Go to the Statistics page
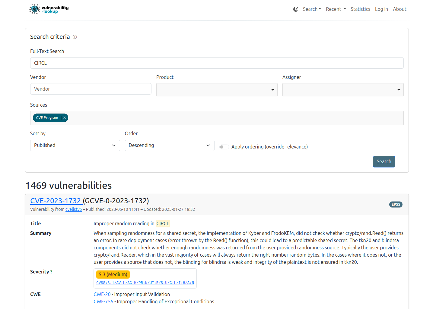 360,9
